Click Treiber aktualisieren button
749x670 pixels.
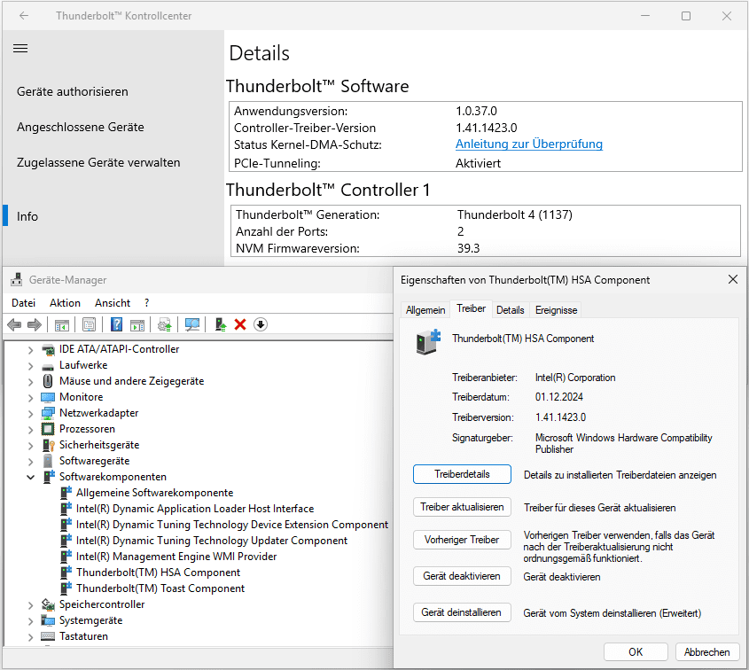pos(462,507)
